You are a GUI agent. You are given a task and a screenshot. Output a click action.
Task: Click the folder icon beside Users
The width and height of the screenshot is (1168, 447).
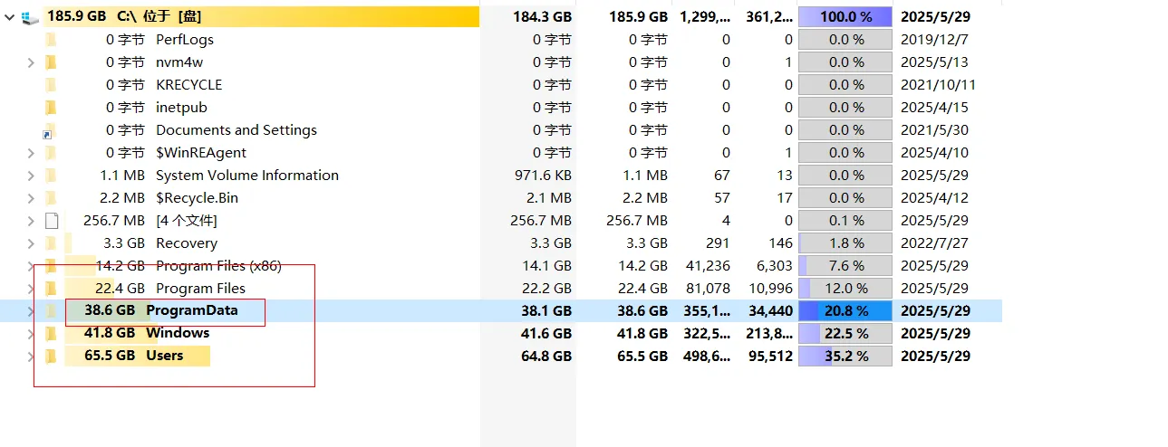51,356
